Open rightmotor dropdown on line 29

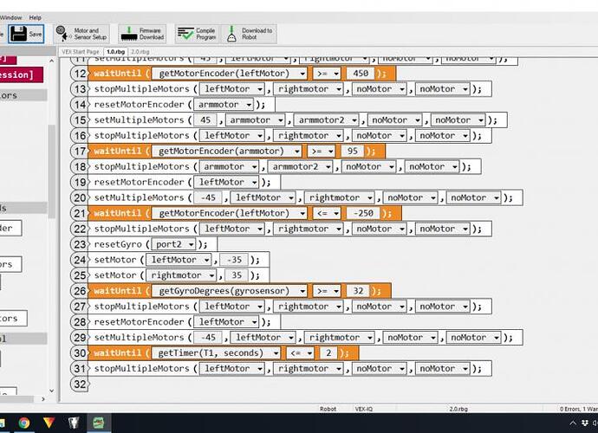coord(340,338)
